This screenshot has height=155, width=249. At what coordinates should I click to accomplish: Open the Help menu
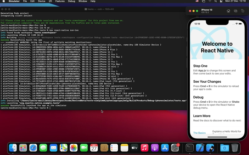93,1
